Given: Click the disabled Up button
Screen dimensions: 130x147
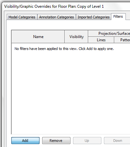Looking at the screenshot, I should [x=87, y=141].
